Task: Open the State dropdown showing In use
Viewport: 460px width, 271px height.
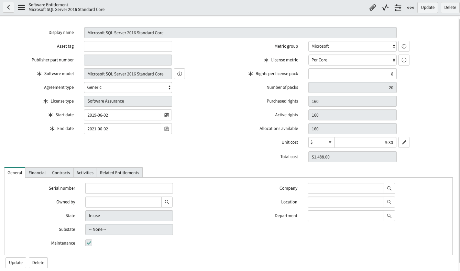Action: [129, 216]
